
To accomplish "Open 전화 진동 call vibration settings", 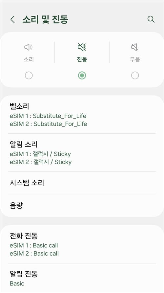I will click(82, 244).
